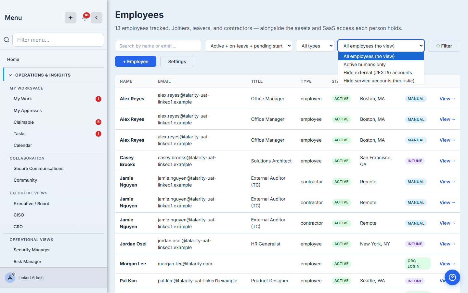The height and width of the screenshot is (293, 468).
Task: Click email morgan-lee@talarity.com
Action: point(185,264)
